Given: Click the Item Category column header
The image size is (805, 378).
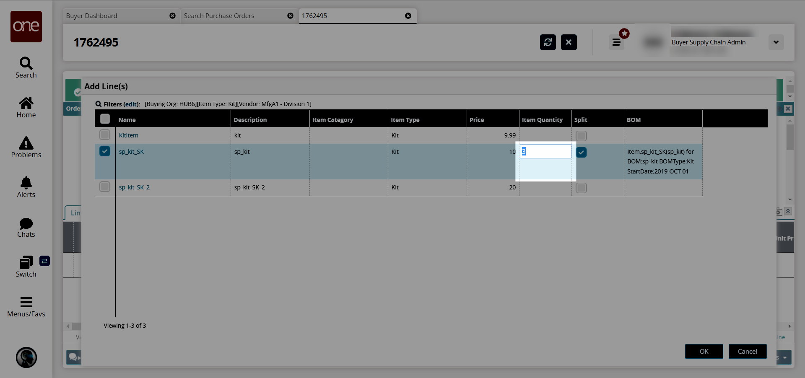Looking at the screenshot, I should [349, 119].
